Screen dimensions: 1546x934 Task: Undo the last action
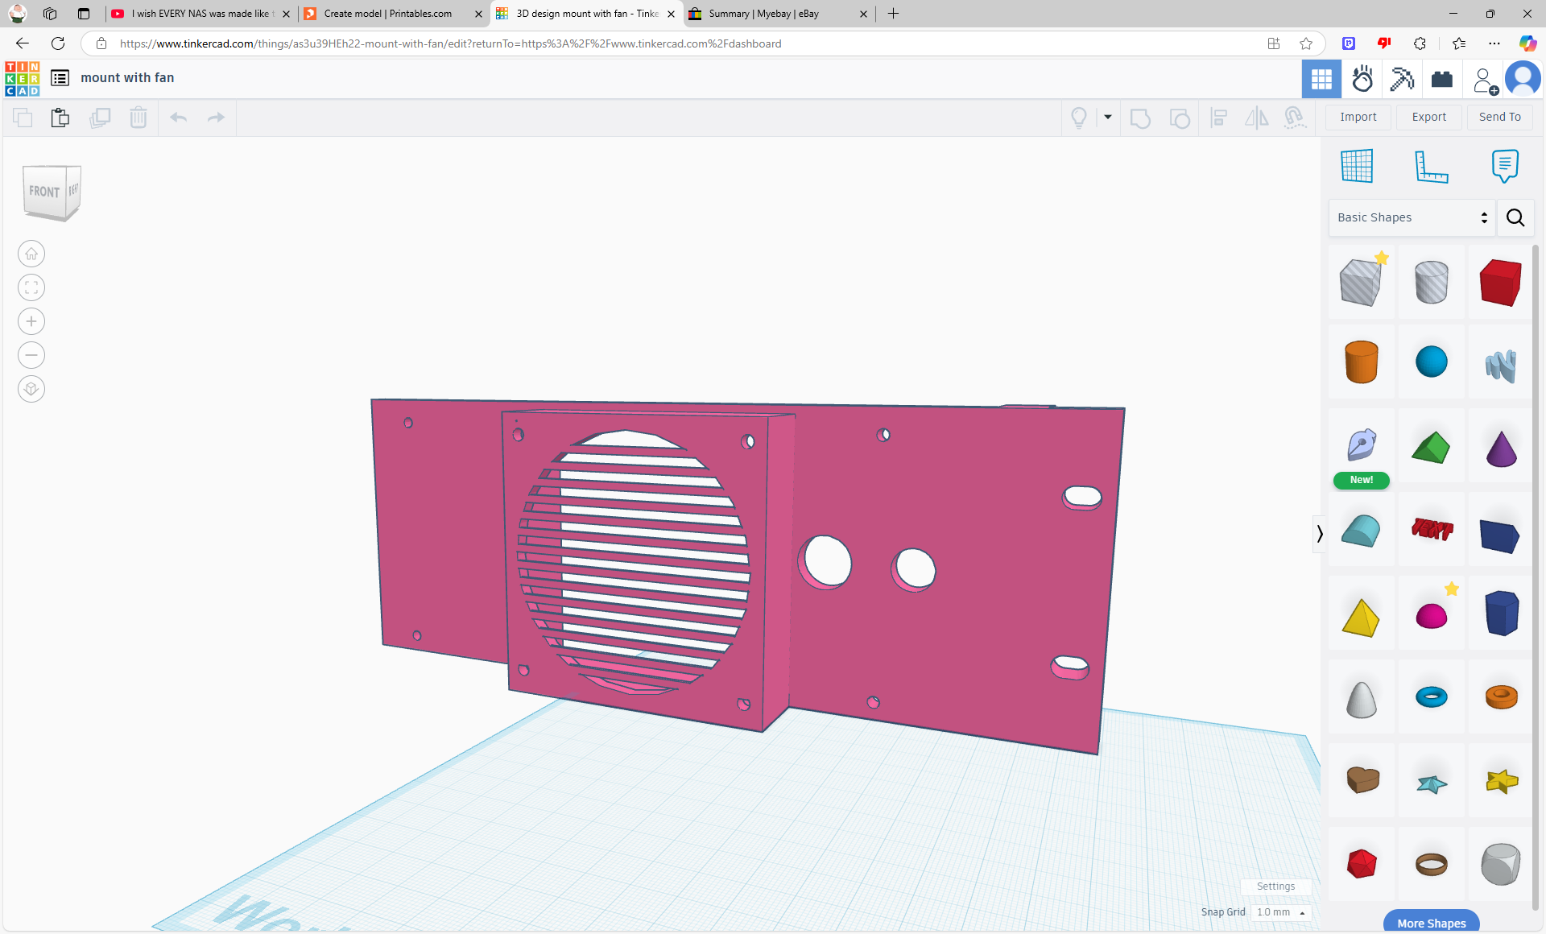pos(179,118)
